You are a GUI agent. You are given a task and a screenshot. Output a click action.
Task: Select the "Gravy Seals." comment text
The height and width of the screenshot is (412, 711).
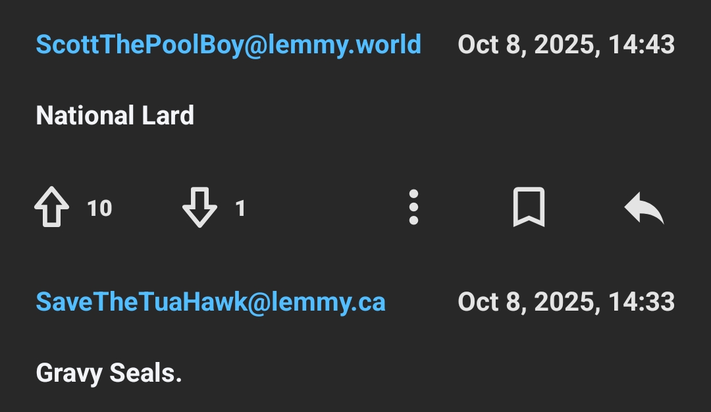click(109, 373)
